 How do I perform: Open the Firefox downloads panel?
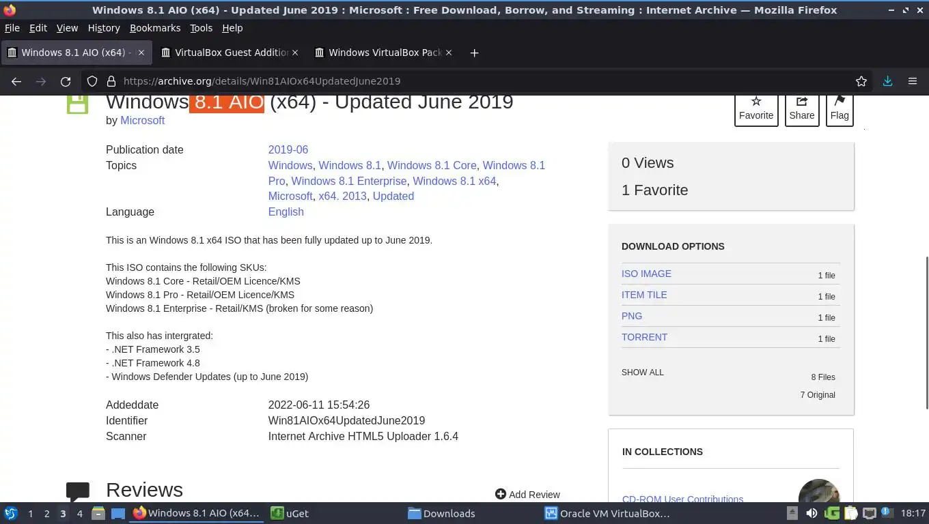click(887, 81)
